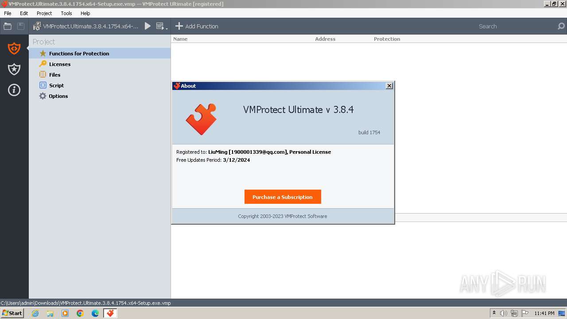This screenshot has width=567, height=319.
Task: Click the Add Function button
Action: (197, 26)
